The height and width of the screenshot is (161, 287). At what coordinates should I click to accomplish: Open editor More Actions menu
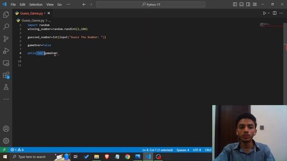pyautogui.click(x=281, y=13)
